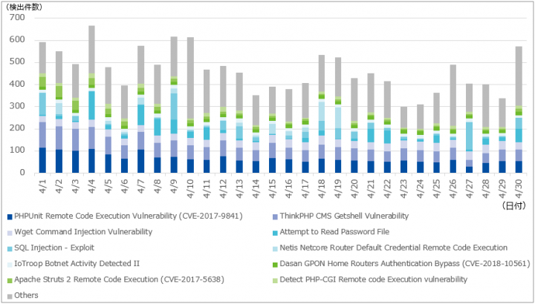Viewport: 535px width, 304px height.
Task: Click the 4/1 date label on axis
Action: tap(42, 187)
